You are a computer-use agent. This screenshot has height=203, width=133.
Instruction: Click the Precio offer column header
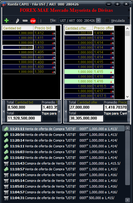pos(103,28)
